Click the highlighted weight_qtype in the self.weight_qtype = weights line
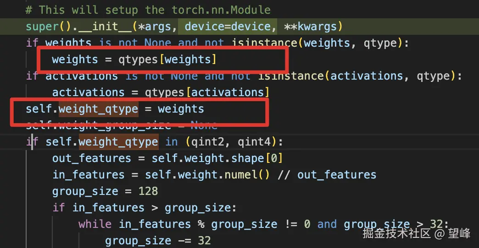This screenshot has width=479, height=248. [98, 109]
